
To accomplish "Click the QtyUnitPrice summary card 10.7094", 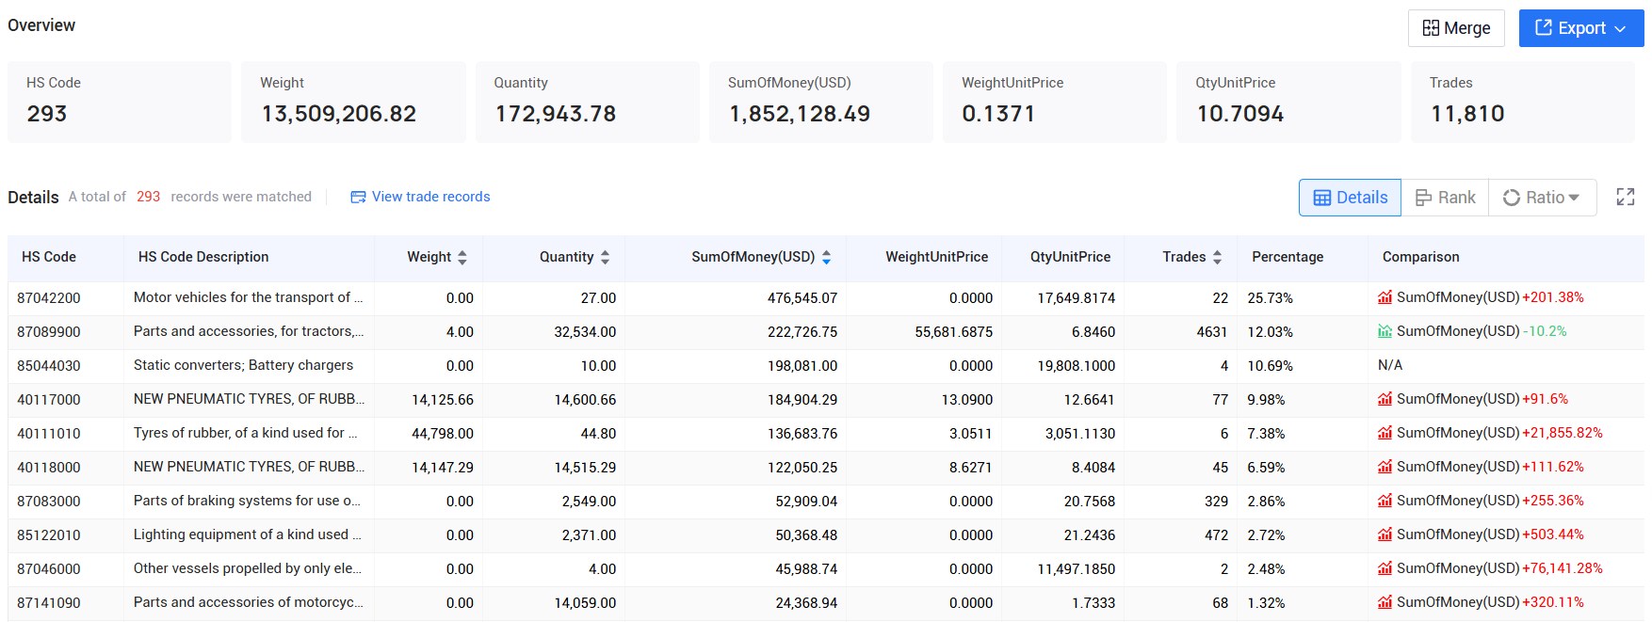I will point(1288,103).
